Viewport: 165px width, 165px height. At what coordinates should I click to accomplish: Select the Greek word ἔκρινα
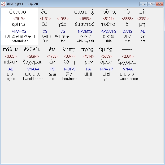click(18, 12)
